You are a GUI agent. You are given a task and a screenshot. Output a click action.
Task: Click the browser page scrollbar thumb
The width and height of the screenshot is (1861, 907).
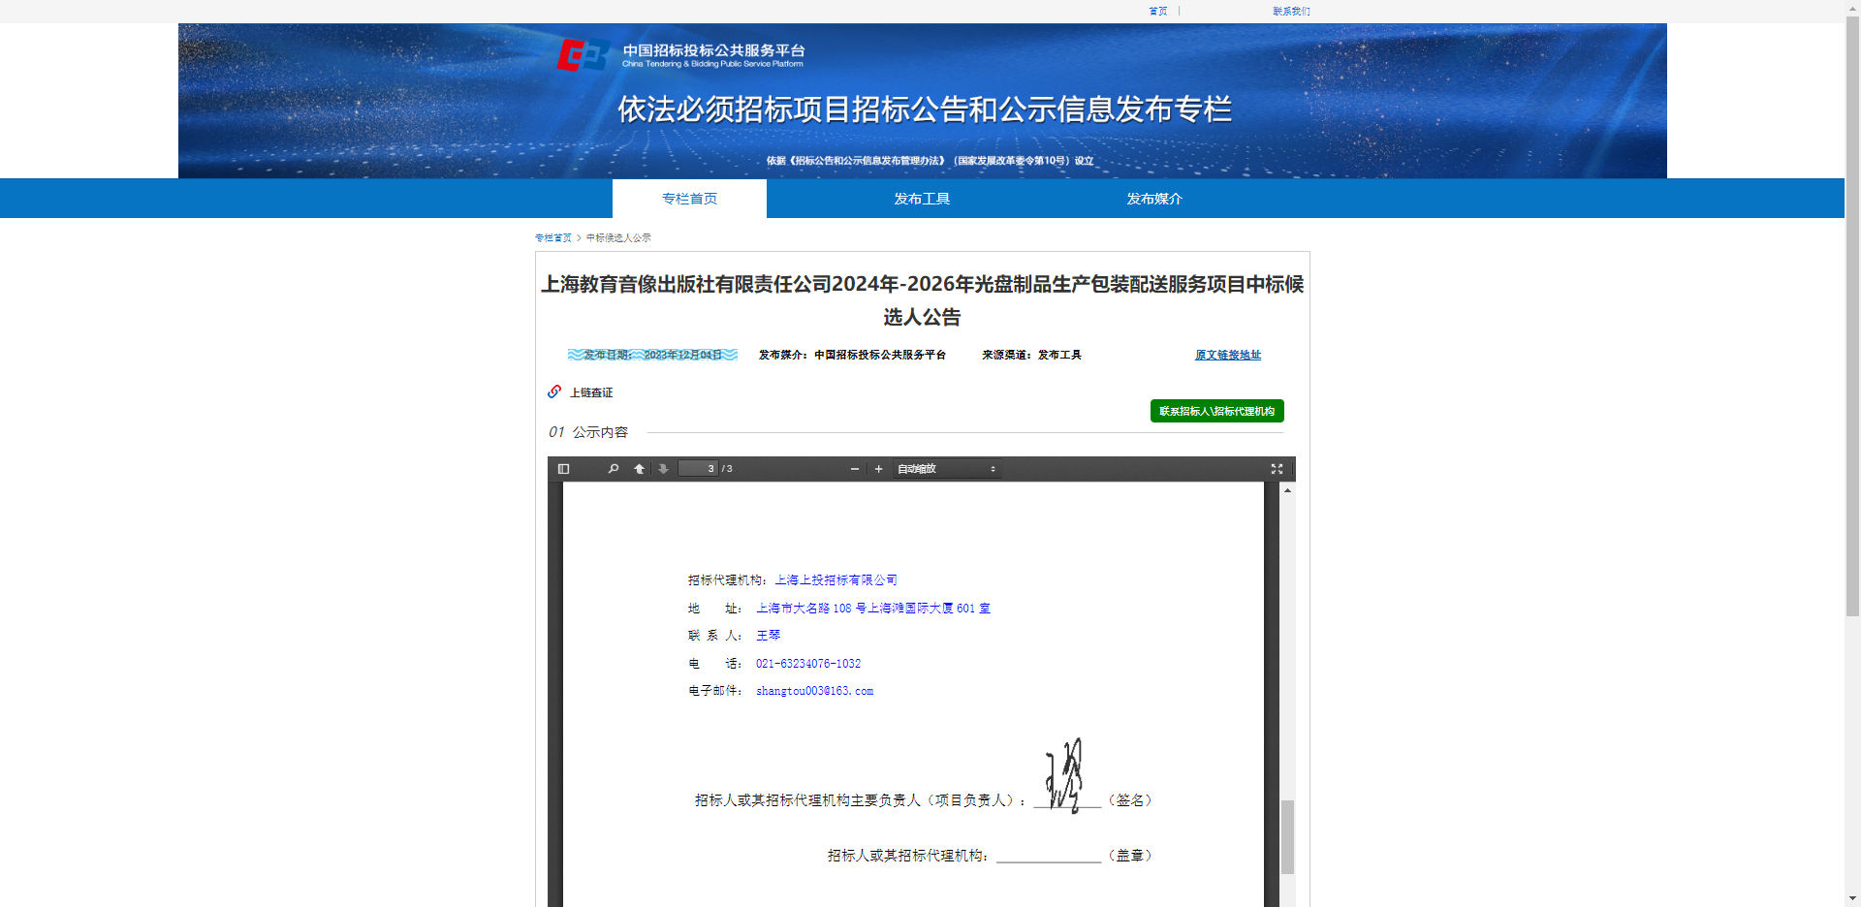coord(1852,318)
